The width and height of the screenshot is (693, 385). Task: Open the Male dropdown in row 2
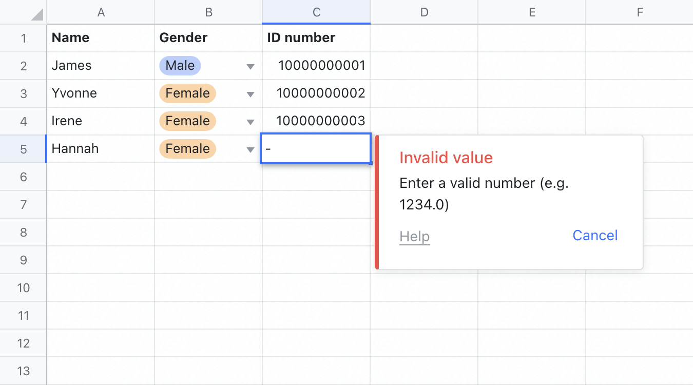tap(250, 65)
